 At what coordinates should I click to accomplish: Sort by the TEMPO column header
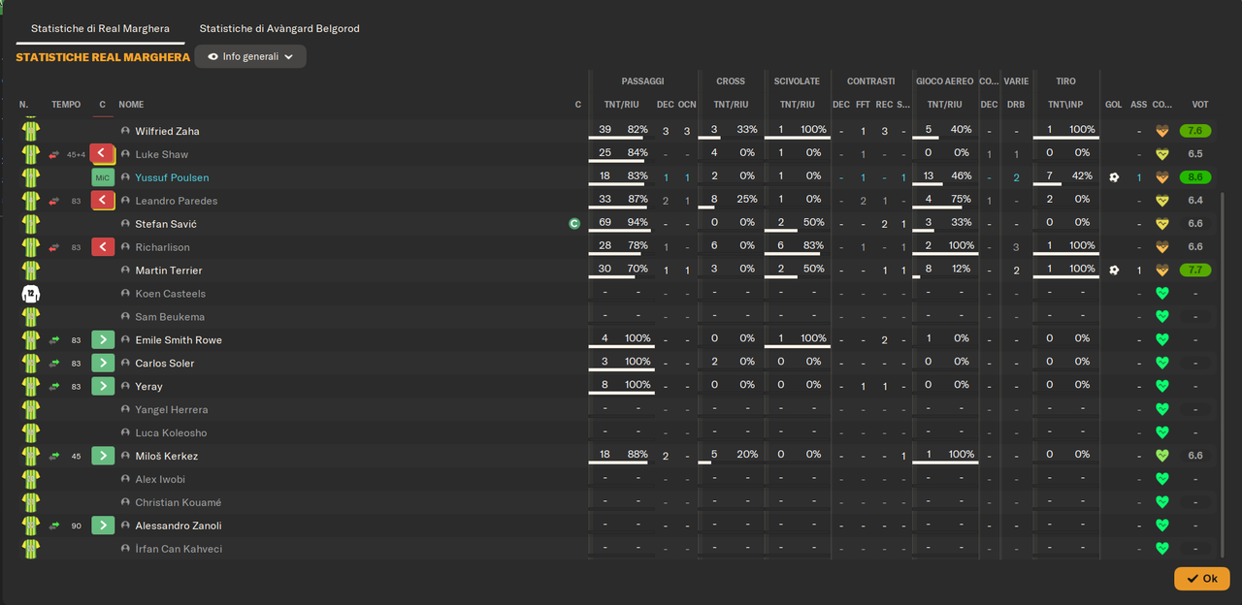66,105
